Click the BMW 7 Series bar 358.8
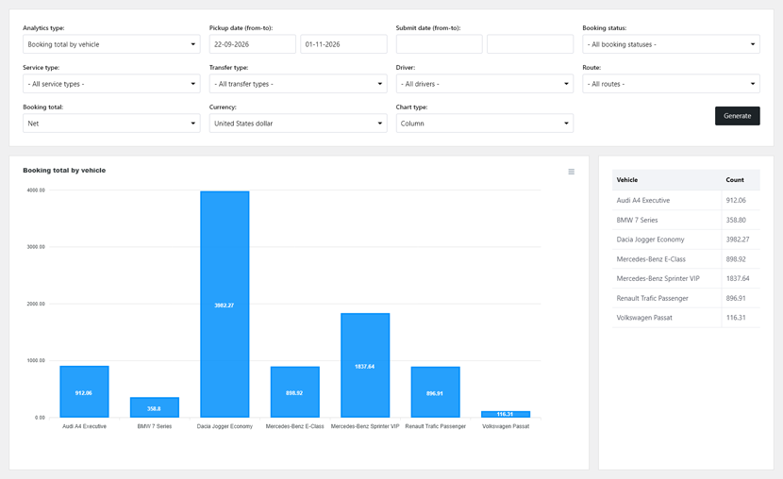This screenshot has width=783, height=479. (155, 407)
